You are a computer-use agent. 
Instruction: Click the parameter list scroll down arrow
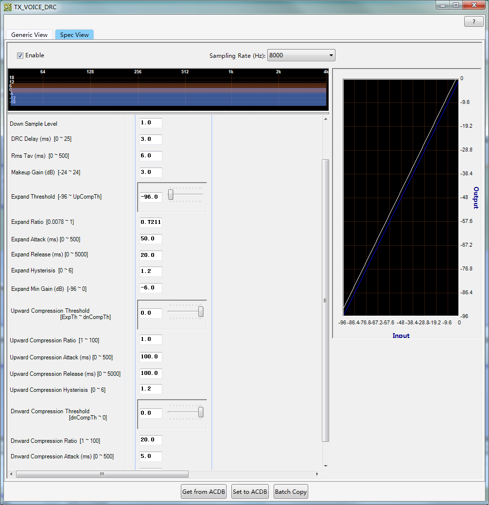click(x=326, y=466)
